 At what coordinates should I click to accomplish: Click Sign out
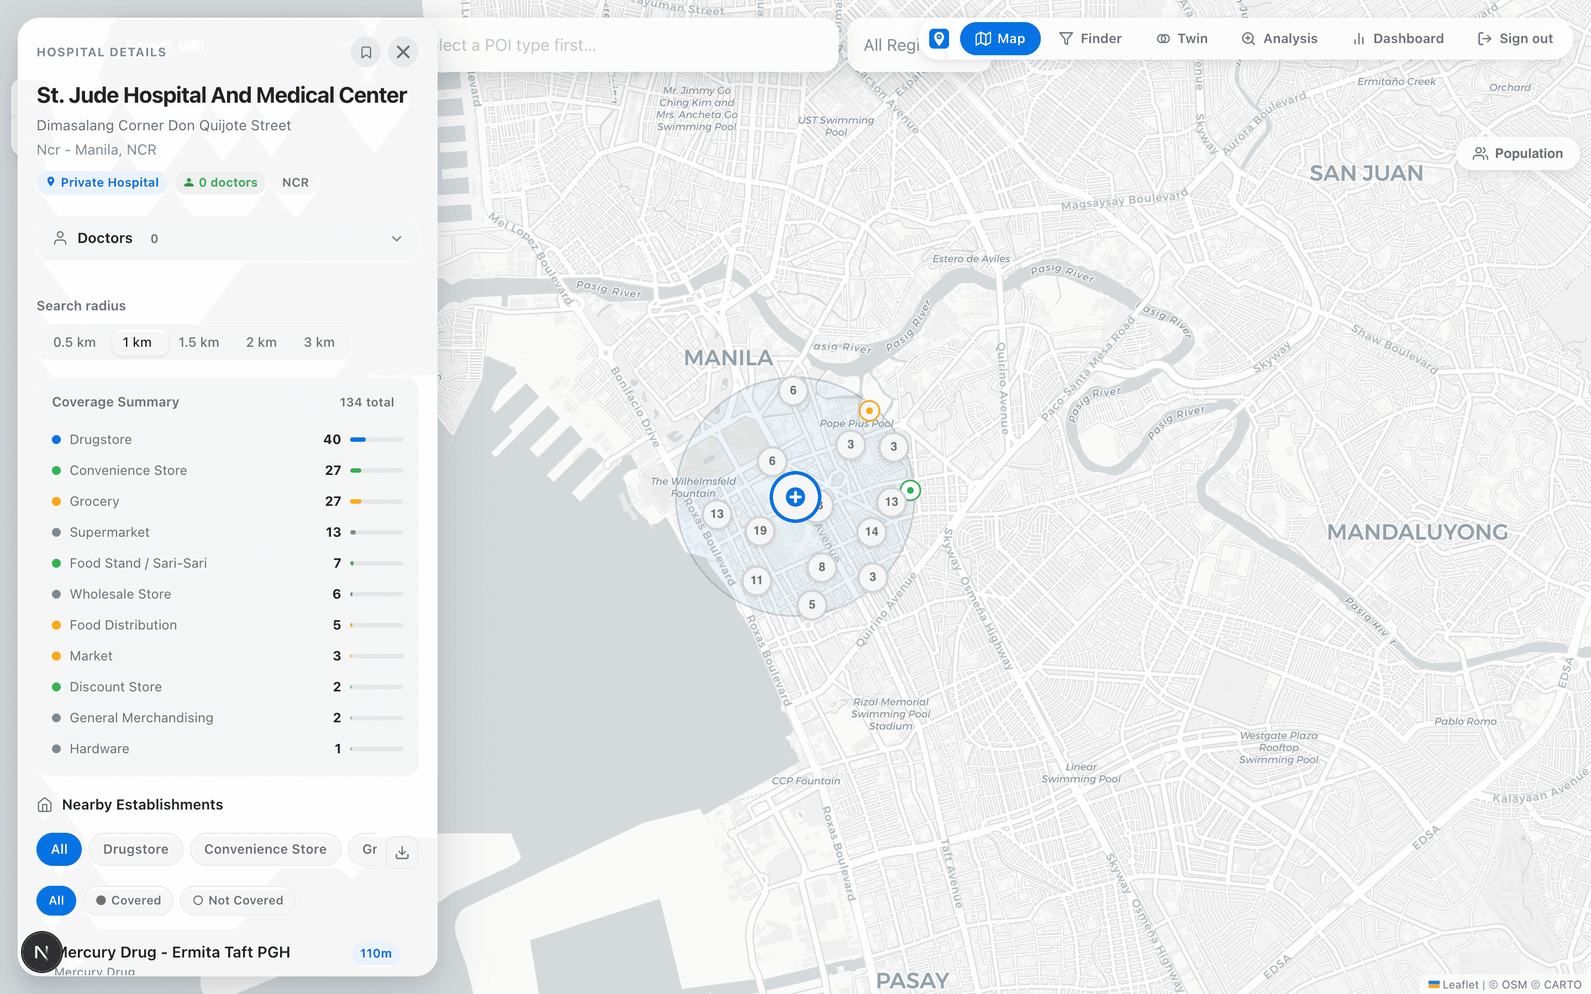(1515, 39)
